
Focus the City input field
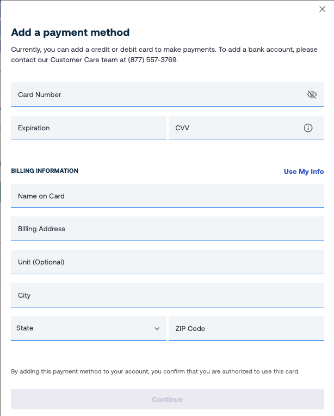pyautogui.click(x=167, y=296)
